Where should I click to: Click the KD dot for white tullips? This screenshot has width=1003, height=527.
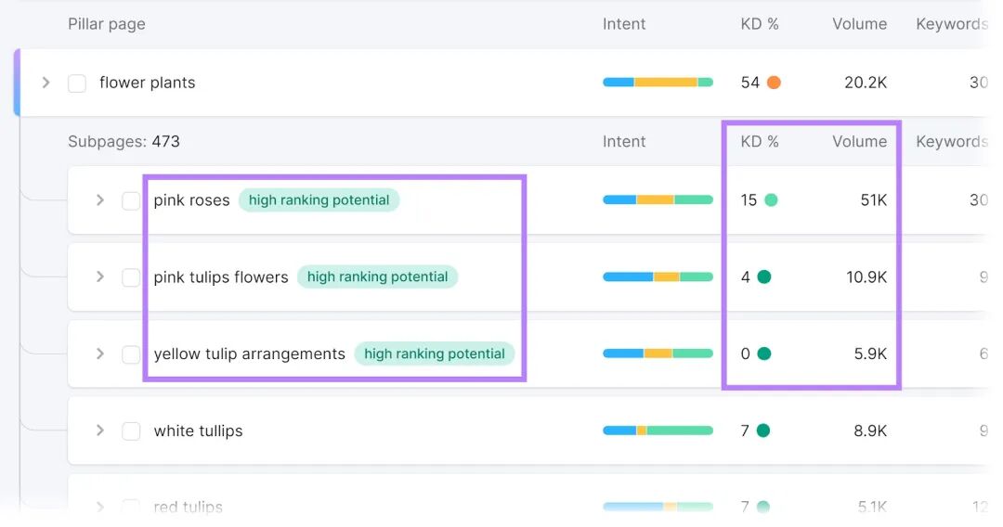click(763, 431)
